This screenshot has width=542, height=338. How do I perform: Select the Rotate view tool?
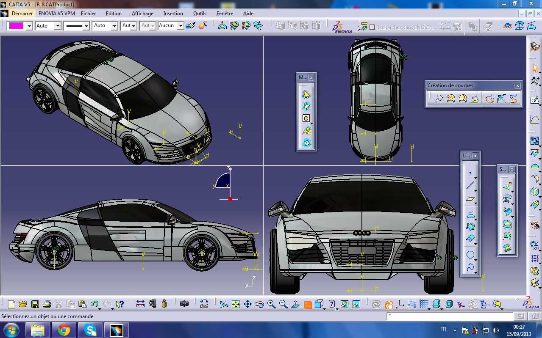[x=260, y=304]
